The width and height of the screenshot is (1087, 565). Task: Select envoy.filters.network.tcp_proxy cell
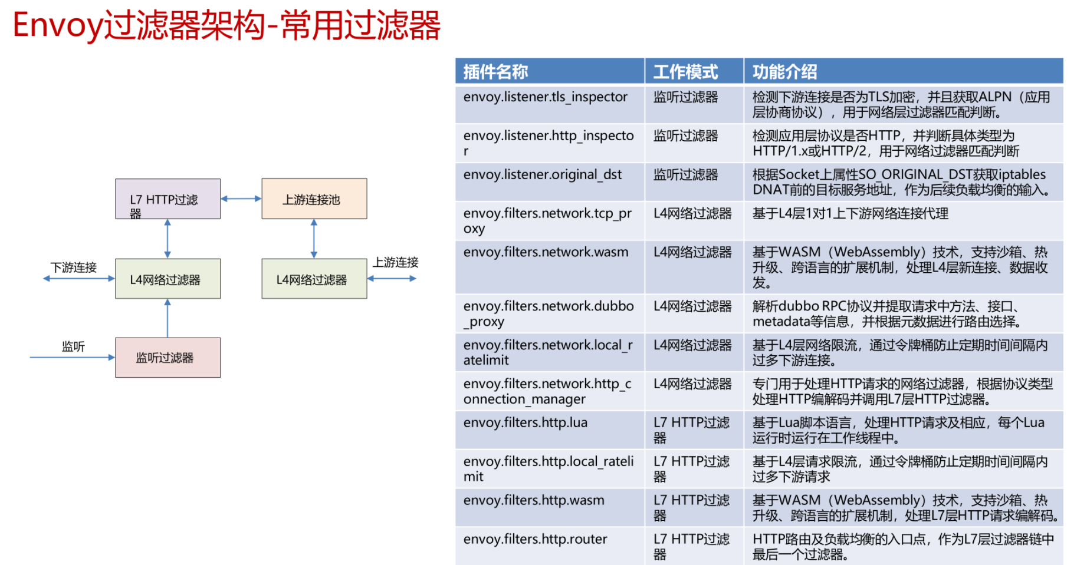click(x=550, y=221)
